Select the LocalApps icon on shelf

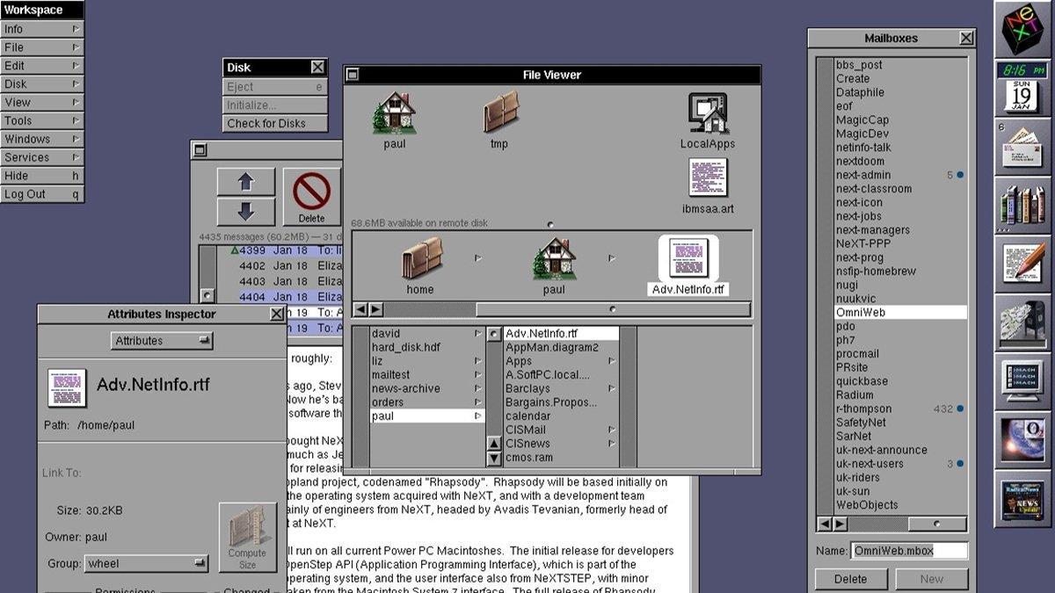708,112
